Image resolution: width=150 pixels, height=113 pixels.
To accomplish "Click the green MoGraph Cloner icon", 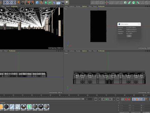I will click(x=125, y=3).
